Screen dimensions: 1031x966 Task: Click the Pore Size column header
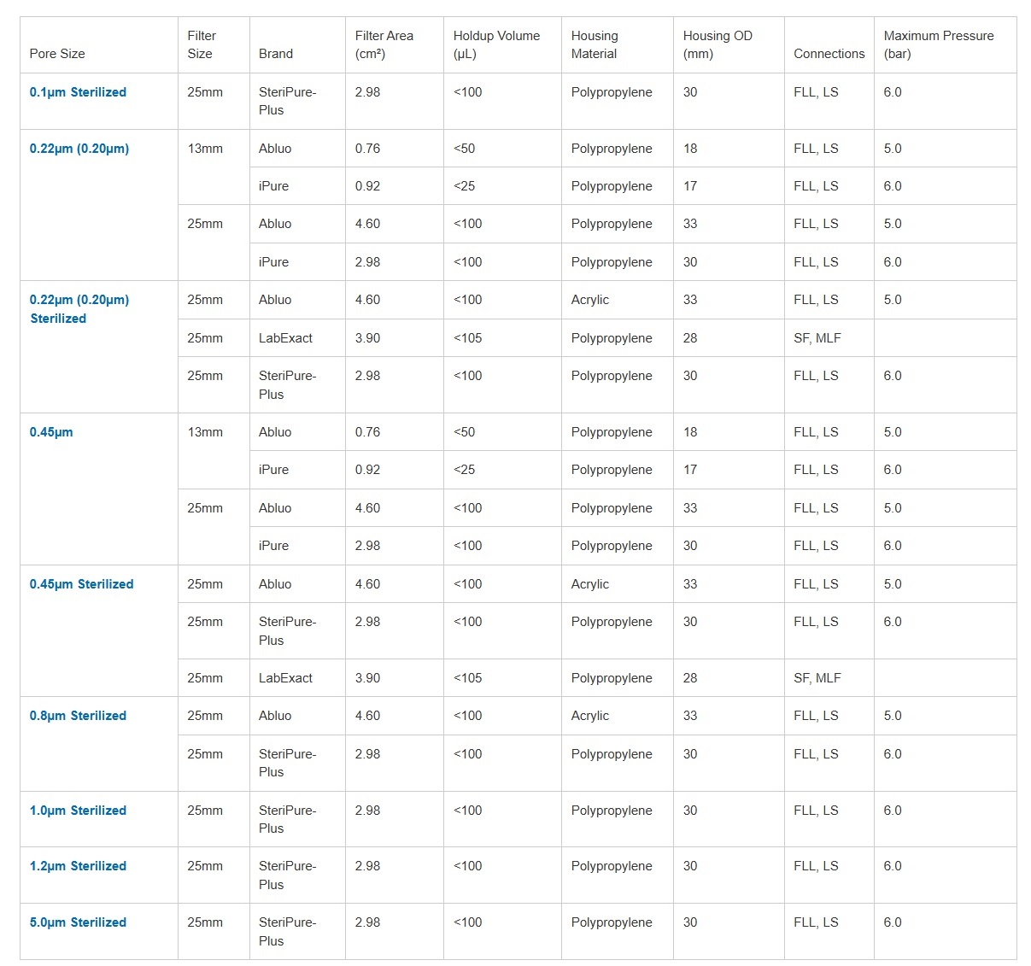[x=57, y=54]
